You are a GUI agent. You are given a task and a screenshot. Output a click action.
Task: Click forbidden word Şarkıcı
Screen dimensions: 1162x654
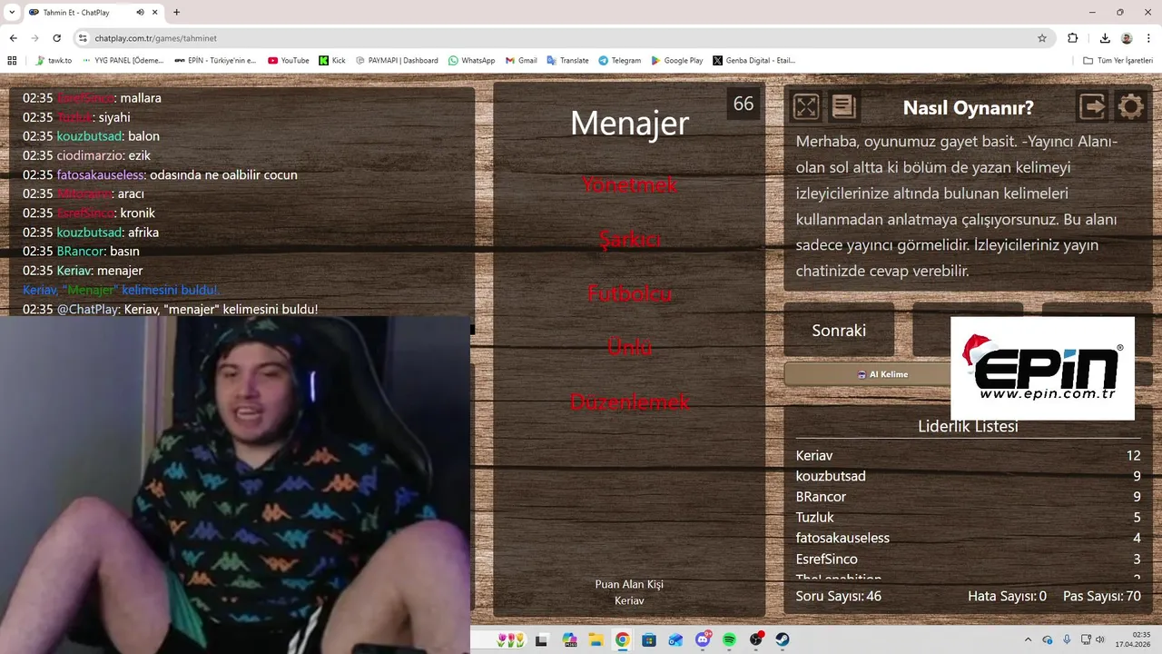[629, 240]
